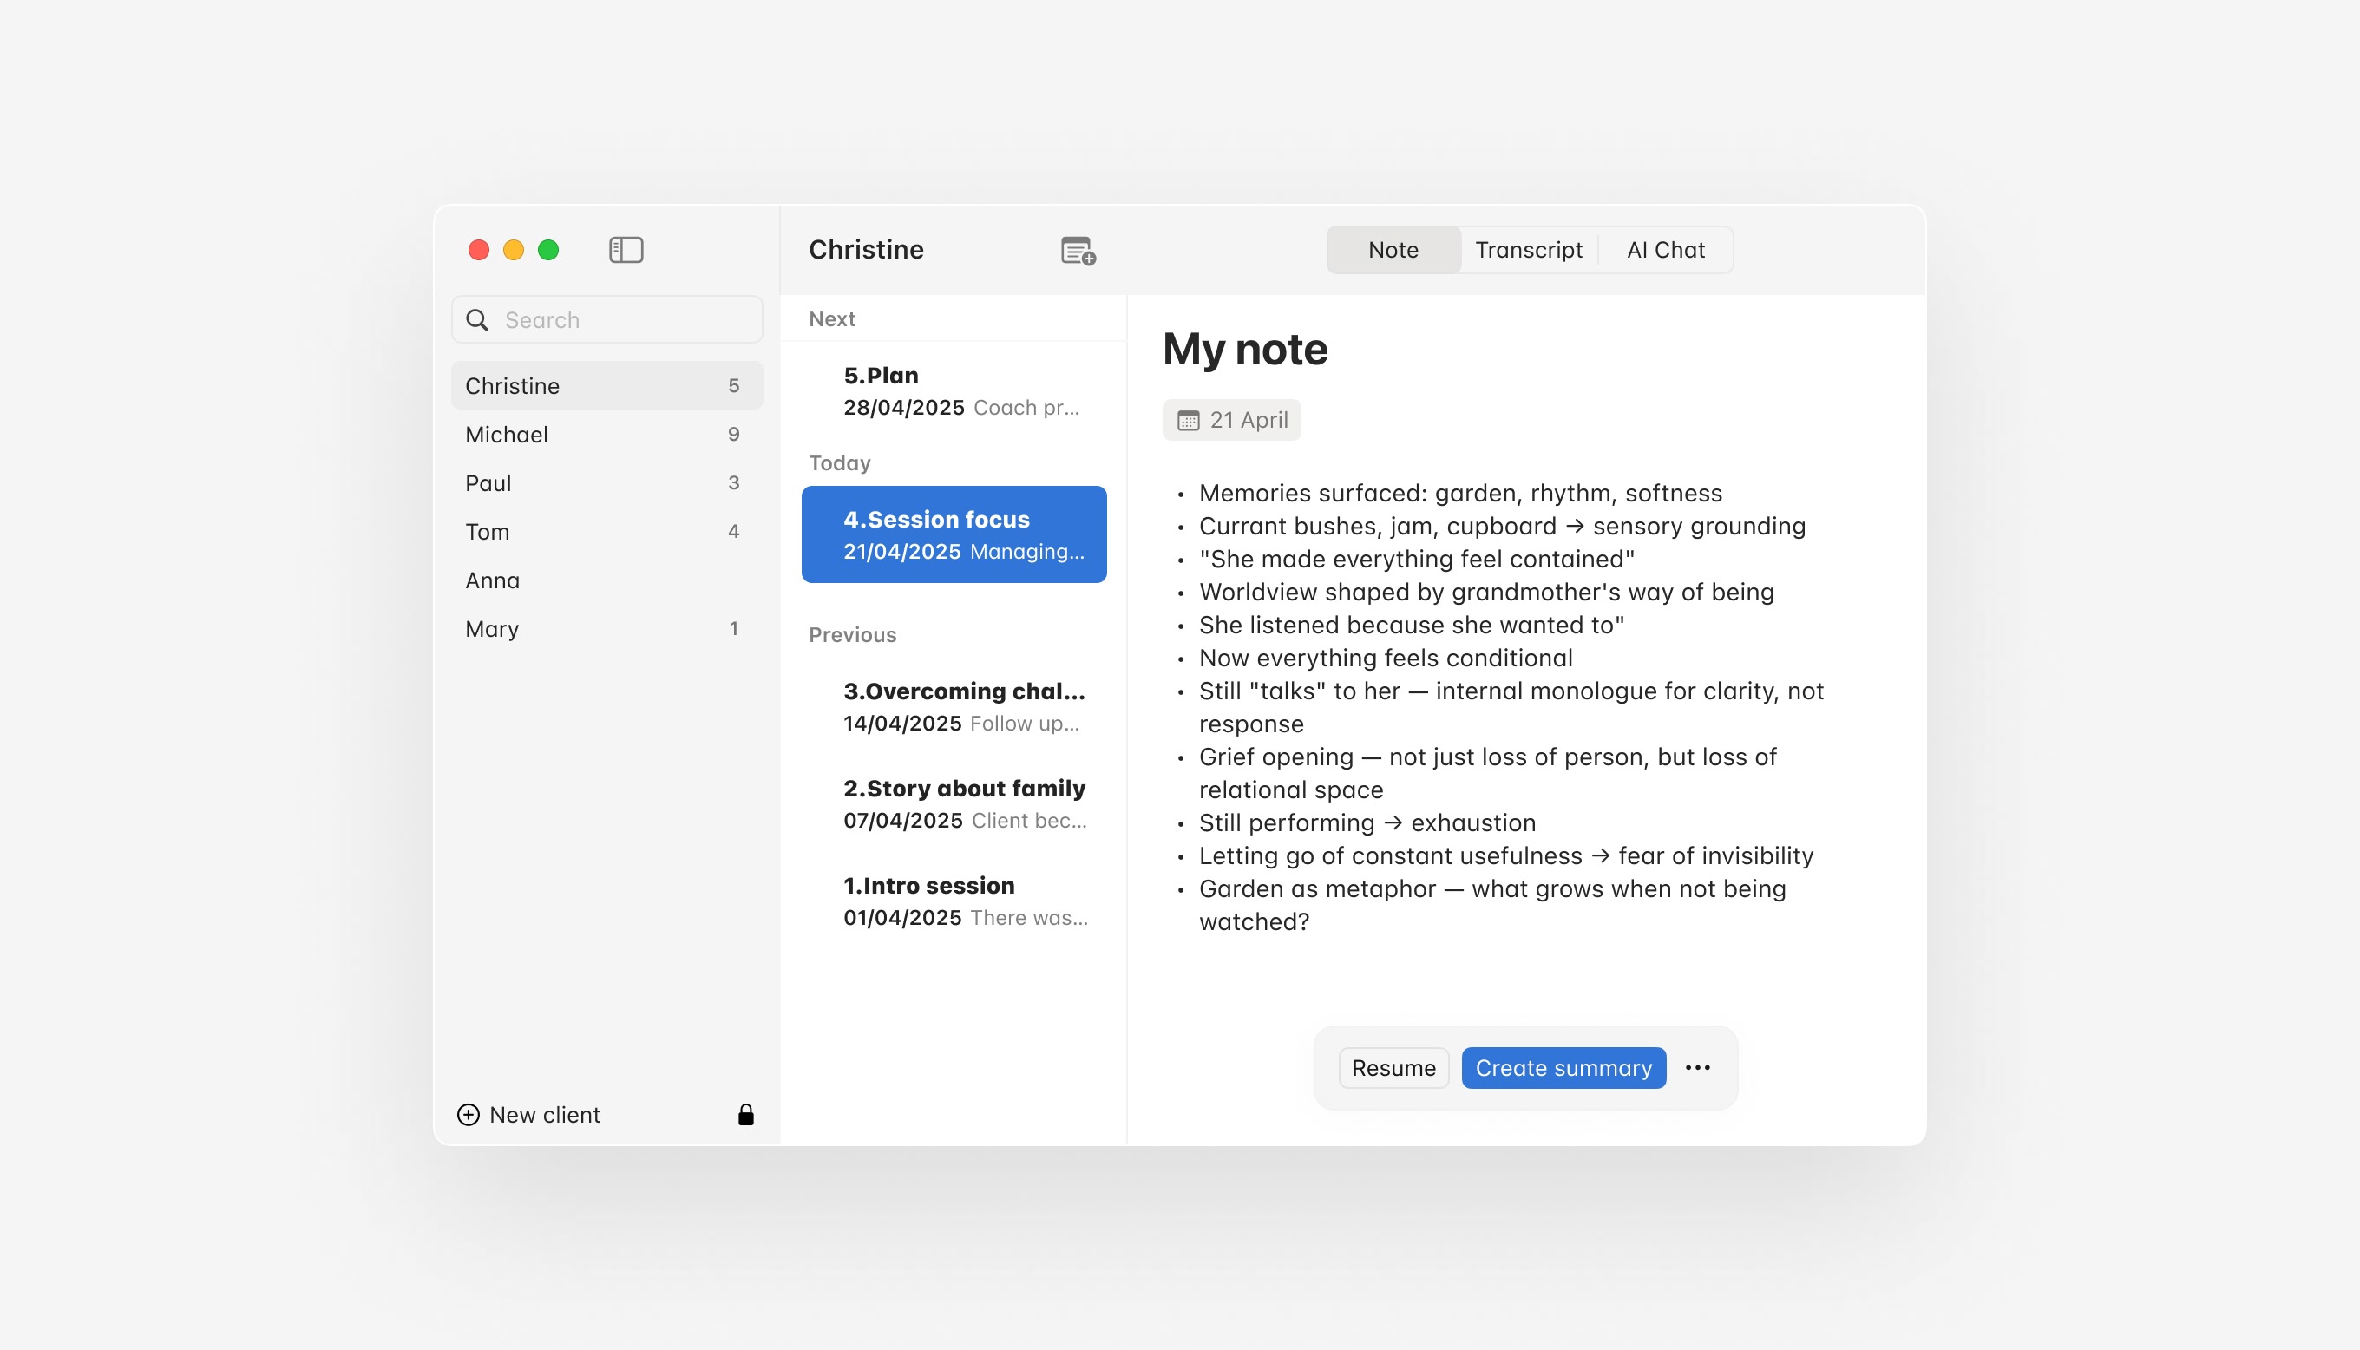This screenshot has width=2360, height=1350.
Task: Click the lock icon in sidebar
Action: [x=745, y=1115]
